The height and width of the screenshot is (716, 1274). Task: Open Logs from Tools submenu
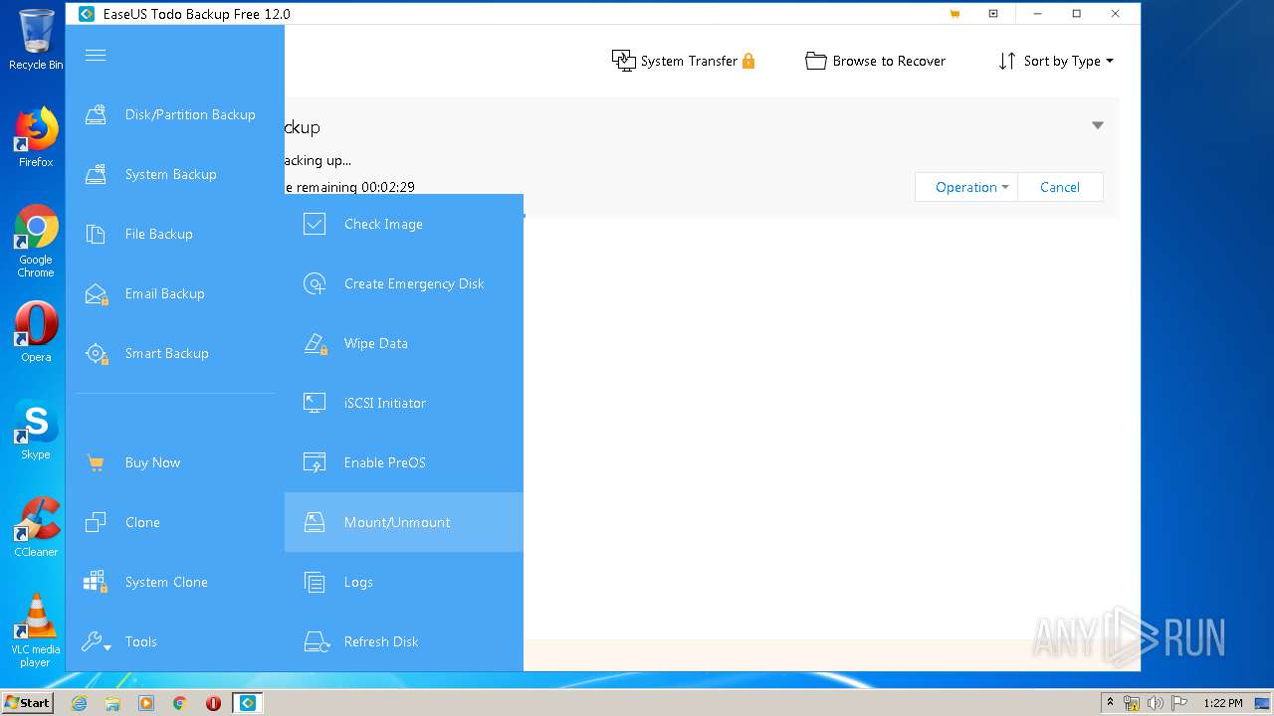[404, 582]
